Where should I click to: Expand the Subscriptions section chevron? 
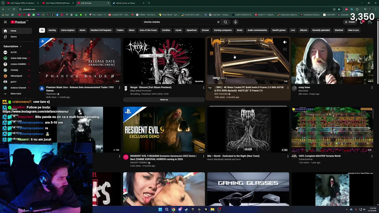click(x=20, y=46)
